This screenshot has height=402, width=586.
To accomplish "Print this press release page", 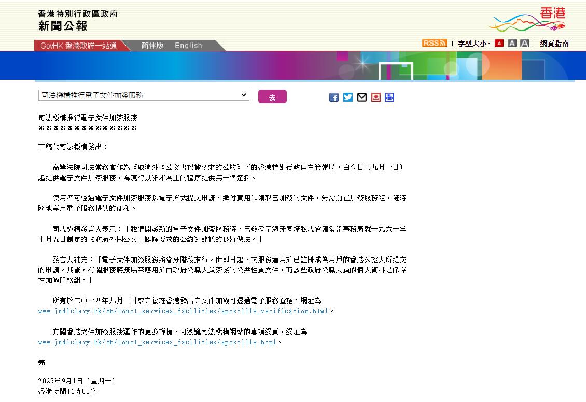I will tap(389, 97).
